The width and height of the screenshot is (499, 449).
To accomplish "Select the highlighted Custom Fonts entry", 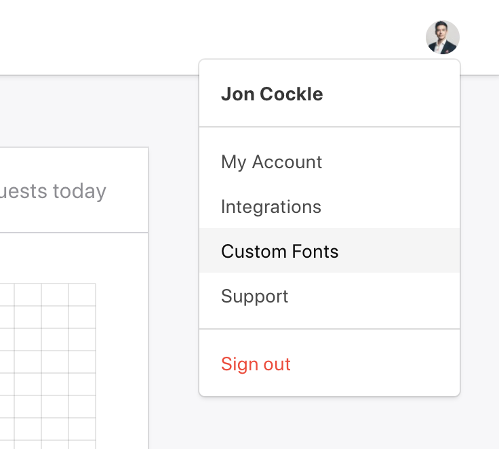I will point(279,252).
